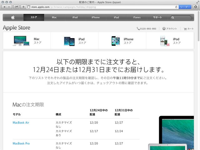This screenshot has width=200, height=150.
Task: Click the page favicon icon in address bar
Action: tap(29, 7)
